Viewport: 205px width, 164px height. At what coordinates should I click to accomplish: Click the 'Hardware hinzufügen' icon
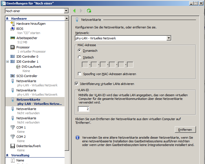13,24
